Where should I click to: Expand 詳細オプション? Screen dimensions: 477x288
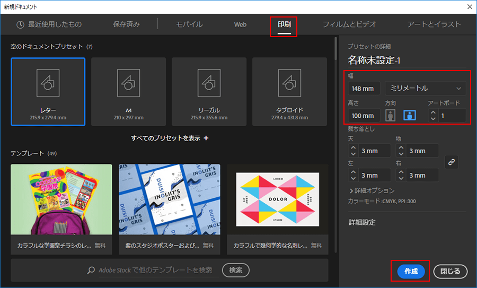click(372, 190)
